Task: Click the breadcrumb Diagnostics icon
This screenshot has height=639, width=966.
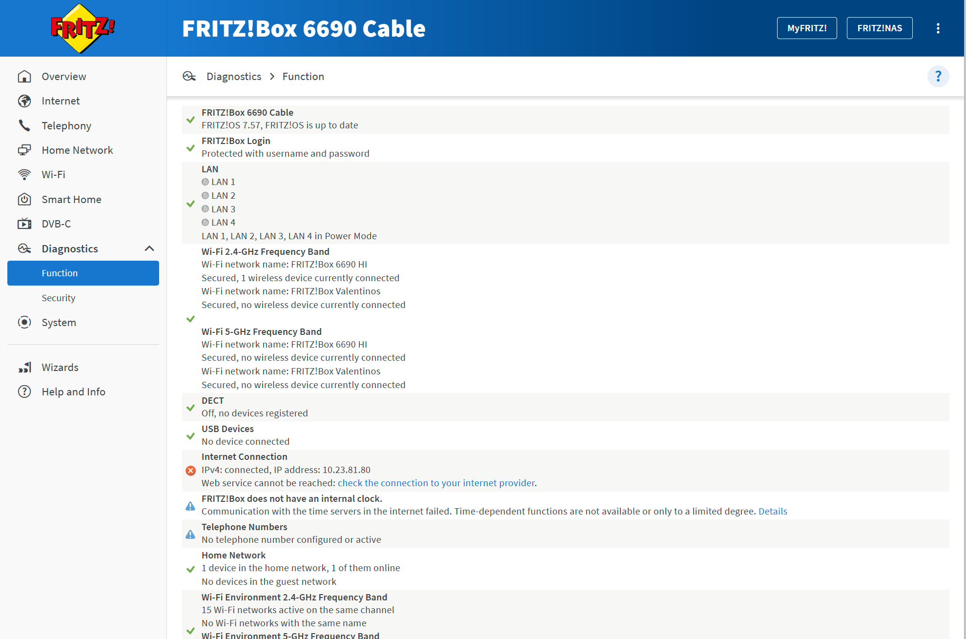Action: coord(189,76)
